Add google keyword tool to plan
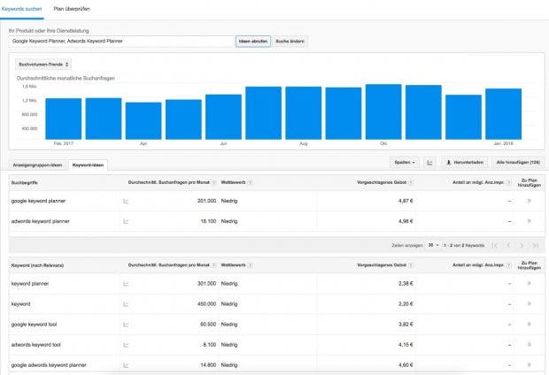549x375 pixels. pos(529,324)
